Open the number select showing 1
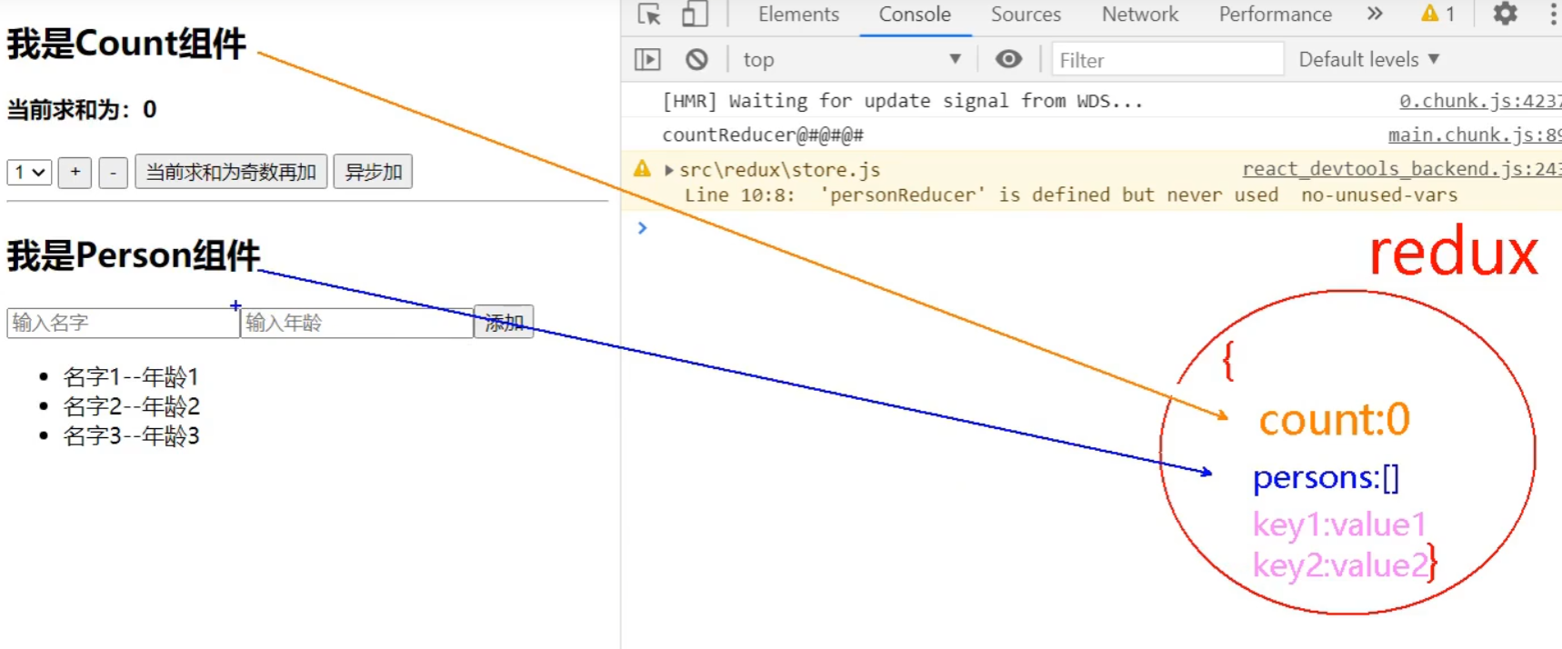Viewport: 1562px width, 649px height. pyautogui.click(x=29, y=172)
